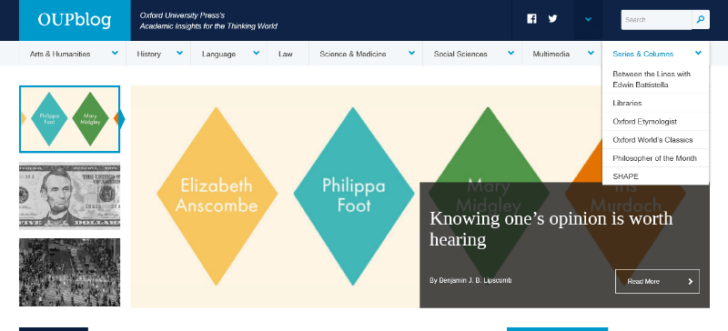Collapse the Series & Columns chevron
Viewport: 728px width, 331px height.
tap(698, 54)
